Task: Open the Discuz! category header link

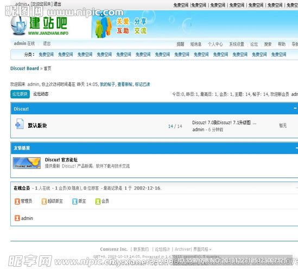Action: (21, 109)
